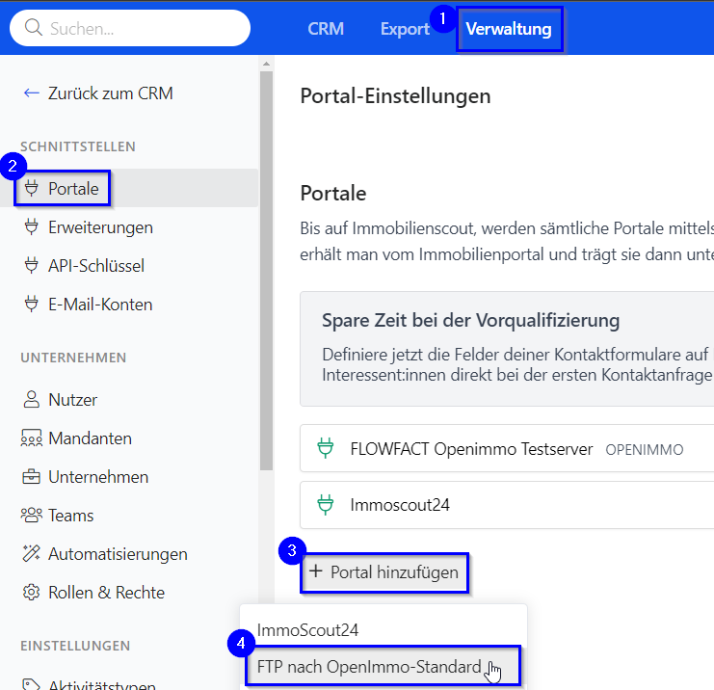
Task: Select Portale in the sidebar
Action: pyautogui.click(x=73, y=189)
